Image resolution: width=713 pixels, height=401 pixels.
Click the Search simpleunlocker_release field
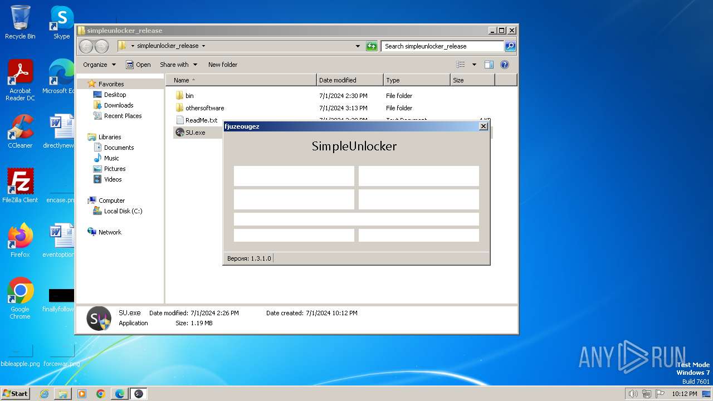tap(443, 46)
